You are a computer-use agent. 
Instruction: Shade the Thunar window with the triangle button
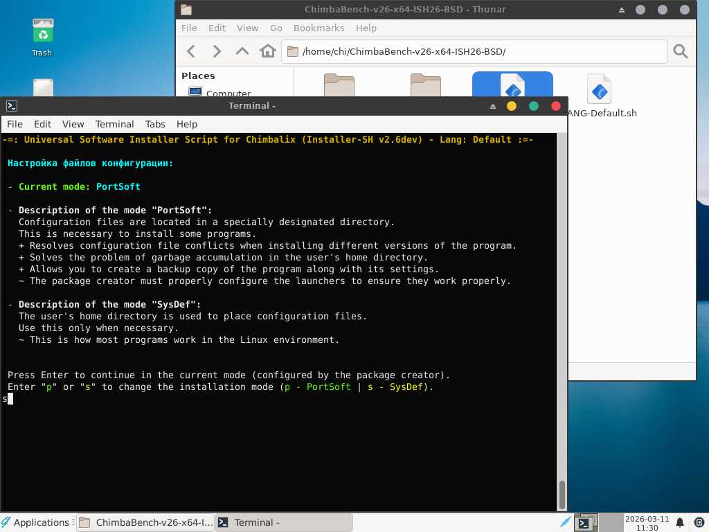[622, 10]
